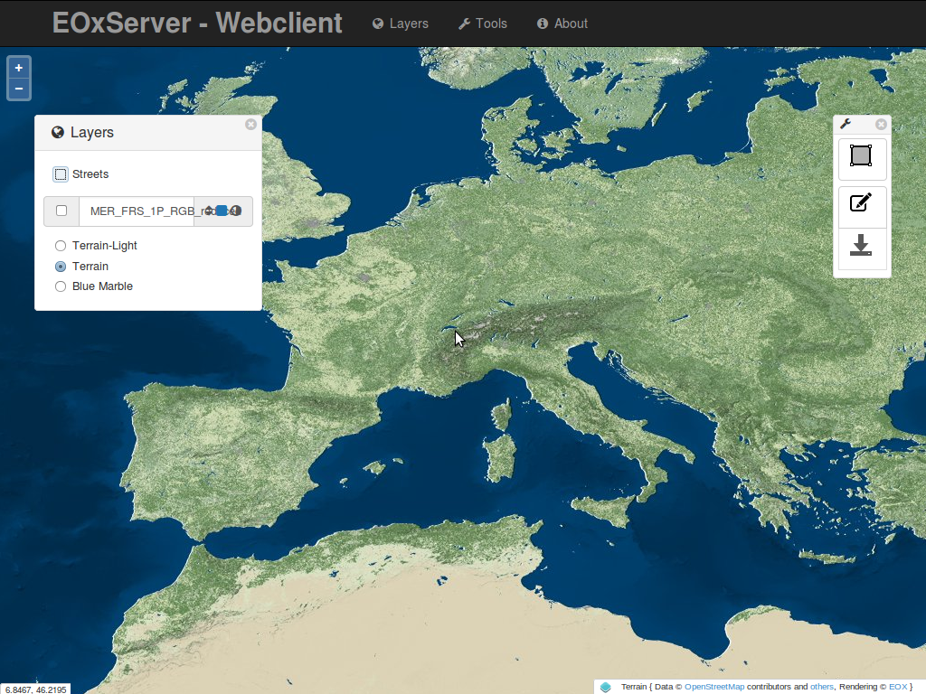Screen dimensions: 926x694
Task: Click the download tool icon
Action: pos(862,246)
